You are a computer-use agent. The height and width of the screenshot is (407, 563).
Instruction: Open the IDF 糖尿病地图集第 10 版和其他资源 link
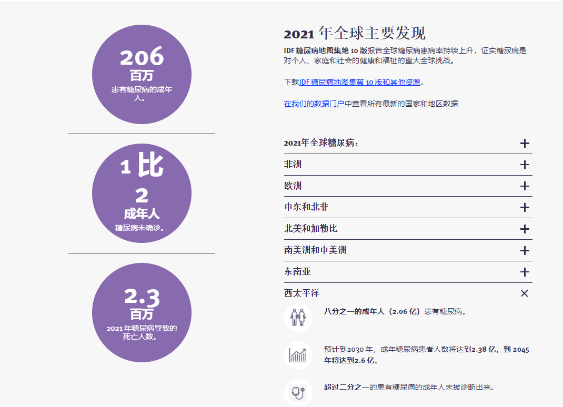[x=359, y=82]
